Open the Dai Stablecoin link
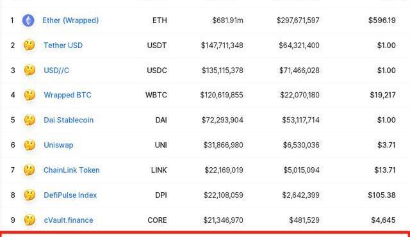This screenshot has width=410, height=237. pos(69,120)
